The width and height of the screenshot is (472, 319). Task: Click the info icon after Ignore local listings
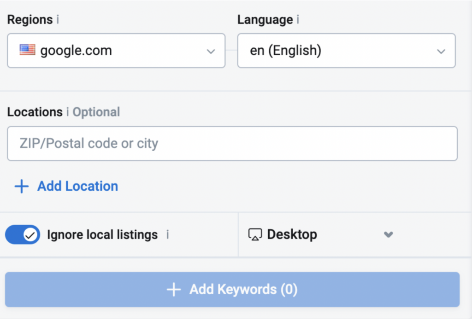(168, 235)
